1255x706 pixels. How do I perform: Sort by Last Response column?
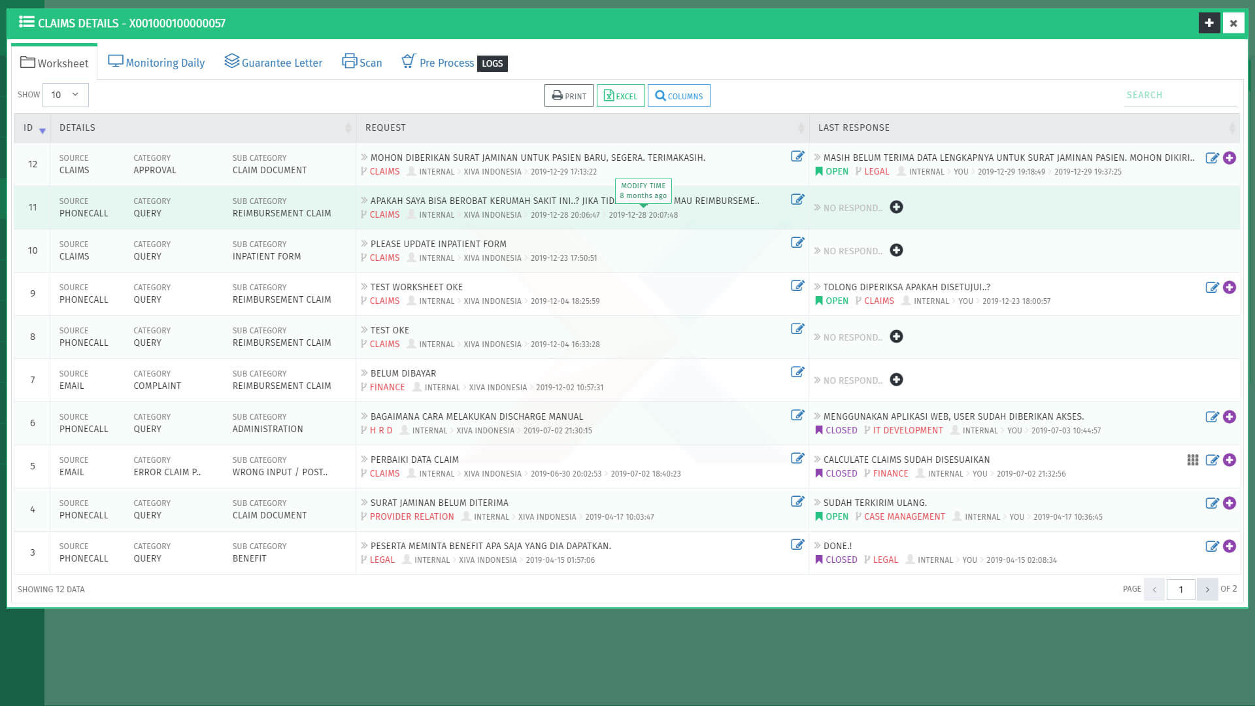(x=1024, y=128)
